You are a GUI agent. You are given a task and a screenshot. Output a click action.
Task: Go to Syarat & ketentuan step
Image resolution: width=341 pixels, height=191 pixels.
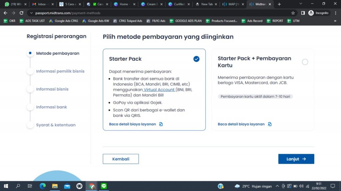click(x=56, y=125)
